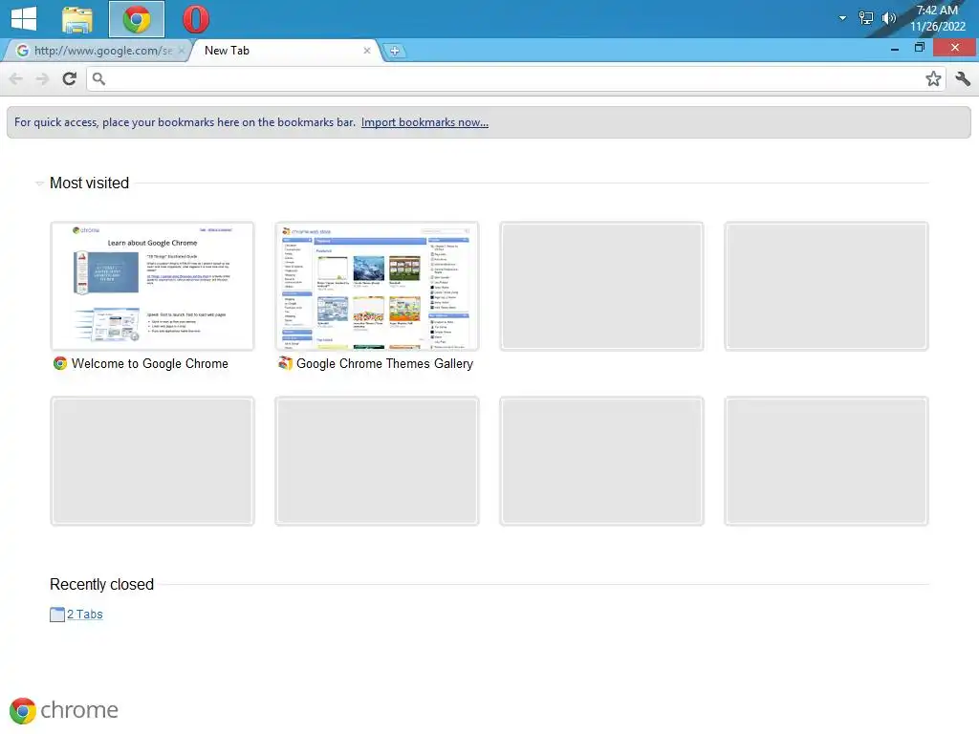
Task: Collapse the Most visited section
Action: point(39,183)
